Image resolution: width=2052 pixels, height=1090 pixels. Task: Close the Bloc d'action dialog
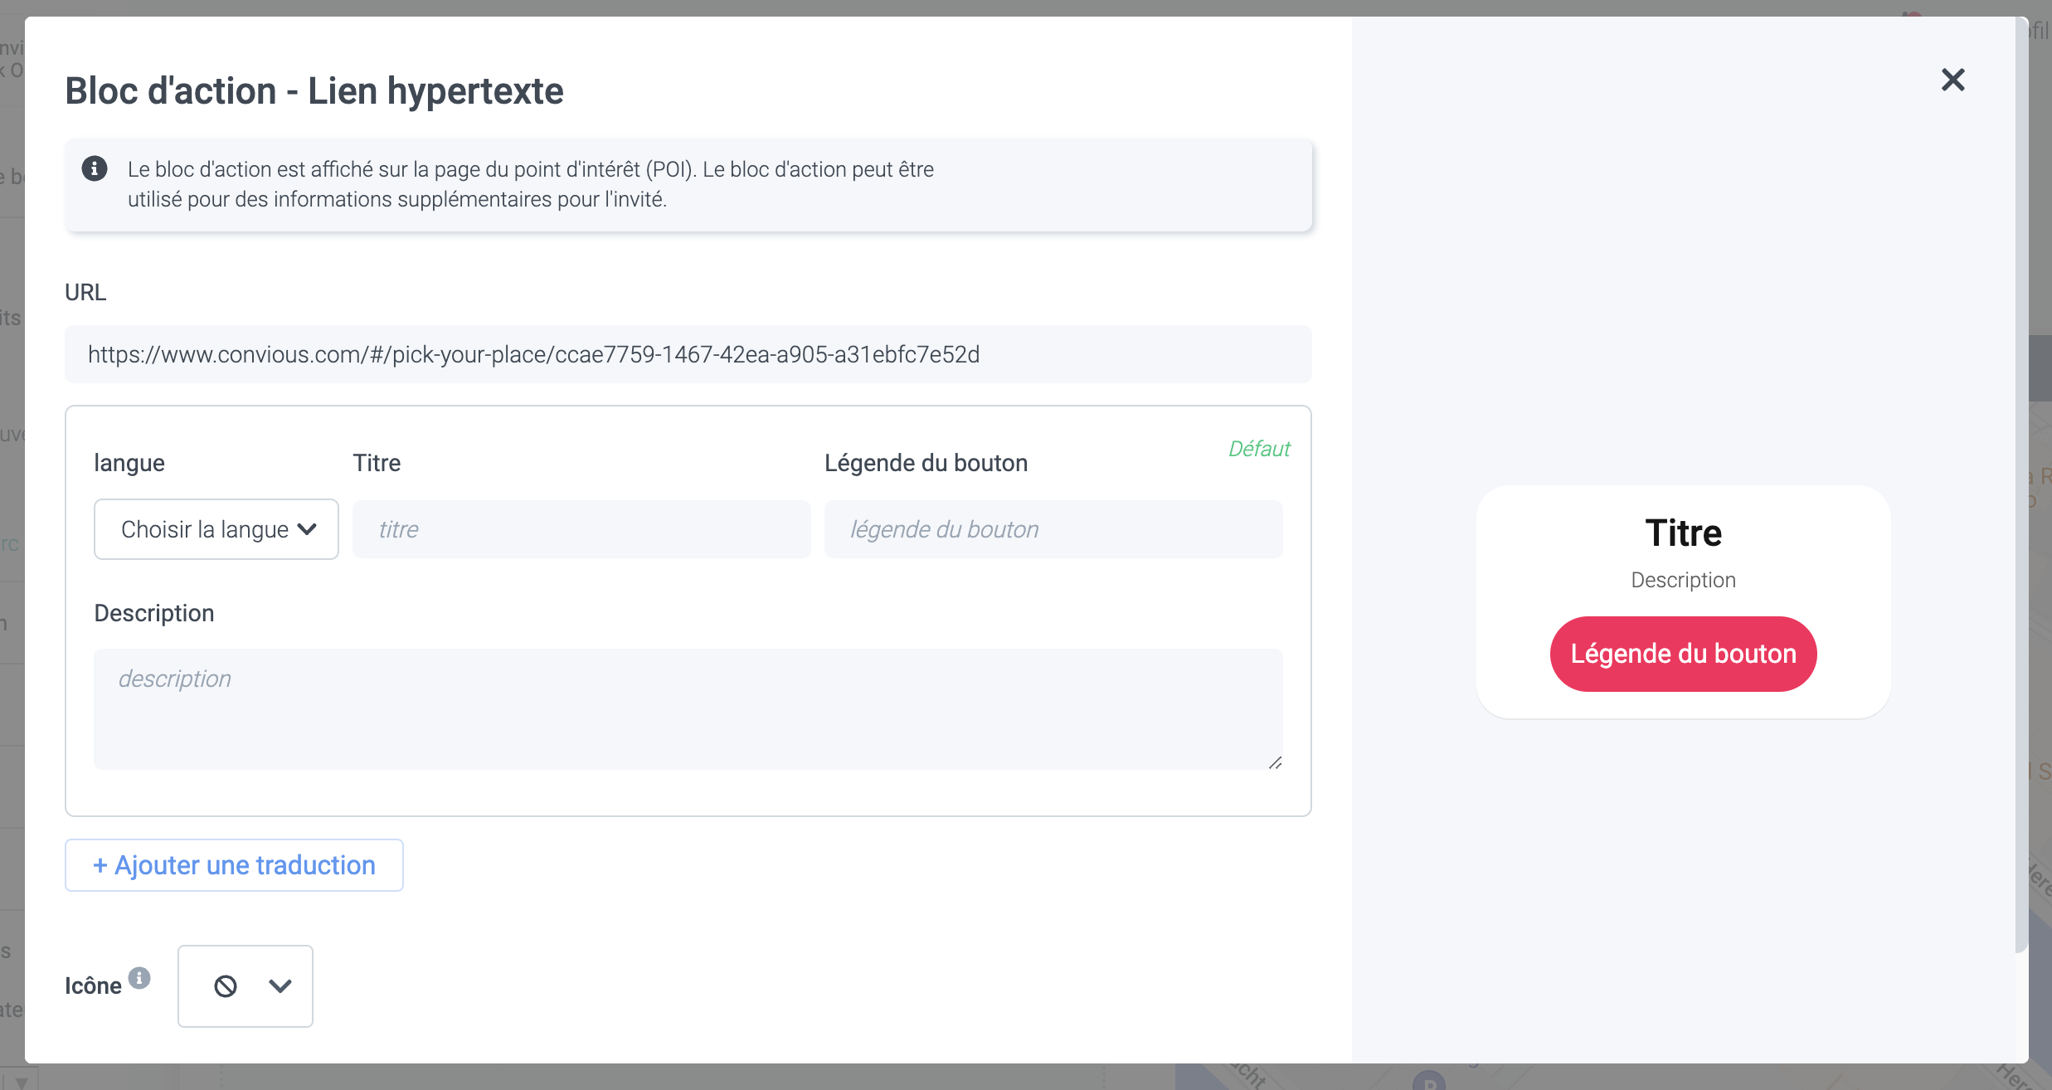coord(1952,80)
